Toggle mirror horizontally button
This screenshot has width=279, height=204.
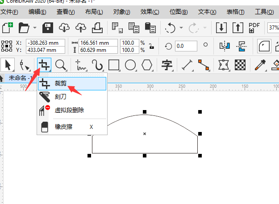tap(224, 46)
